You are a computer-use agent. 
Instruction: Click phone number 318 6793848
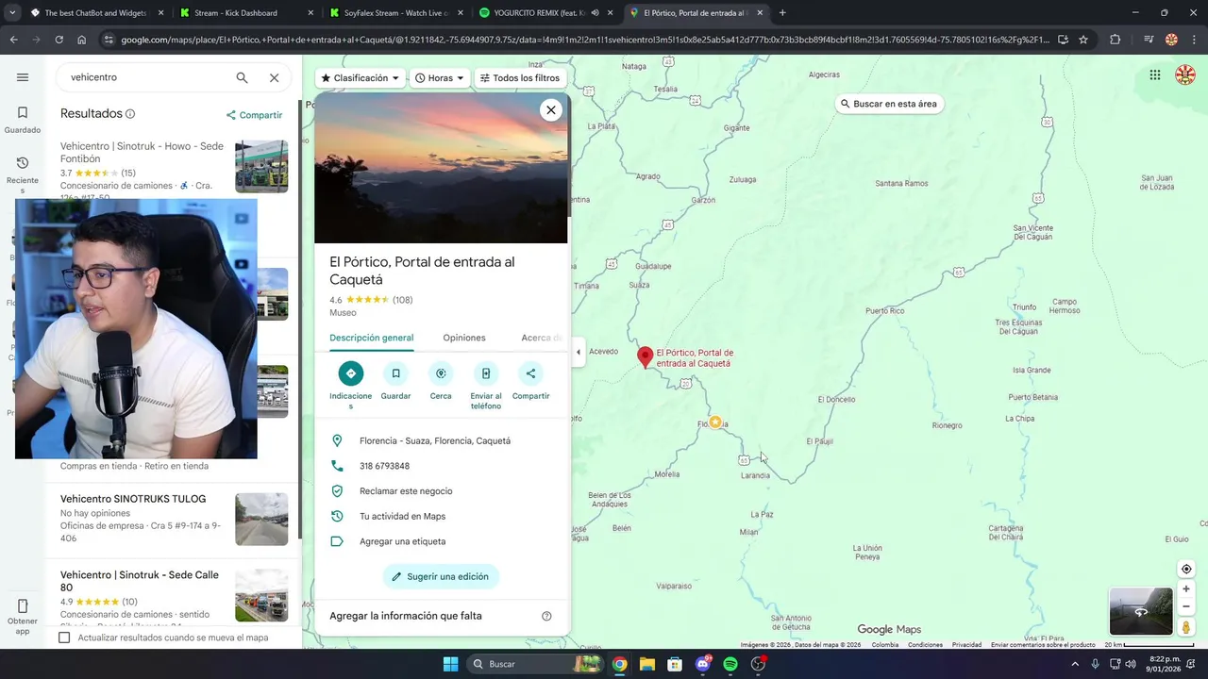[x=384, y=466]
